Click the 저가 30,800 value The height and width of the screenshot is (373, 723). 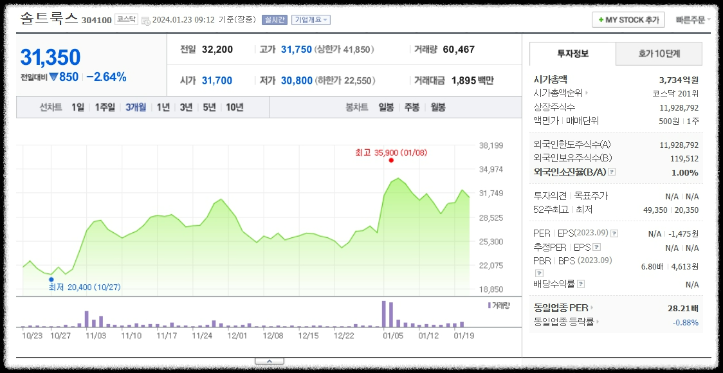point(297,80)
